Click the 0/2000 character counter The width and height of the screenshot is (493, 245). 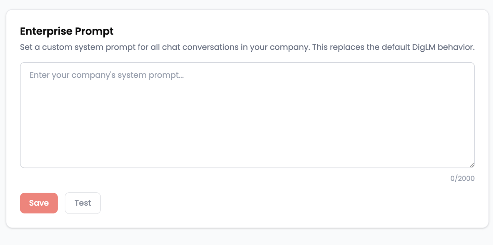coord(463,178)
